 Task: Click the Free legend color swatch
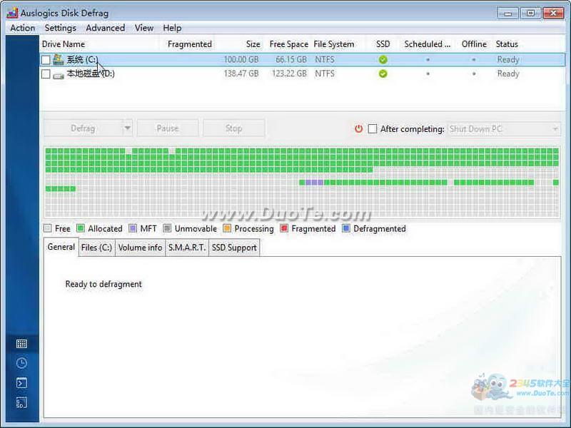pyautogui.click(x=47, y=228)
